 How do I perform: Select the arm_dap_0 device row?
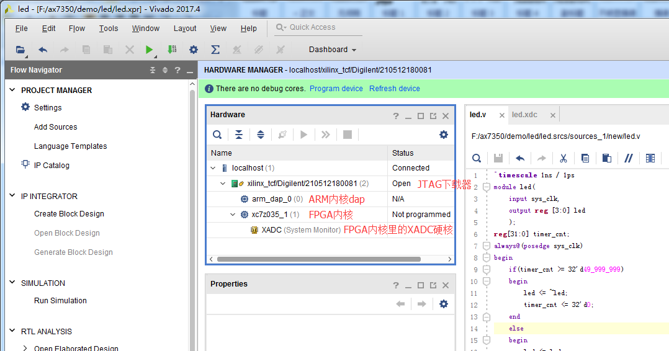point(331,199)
